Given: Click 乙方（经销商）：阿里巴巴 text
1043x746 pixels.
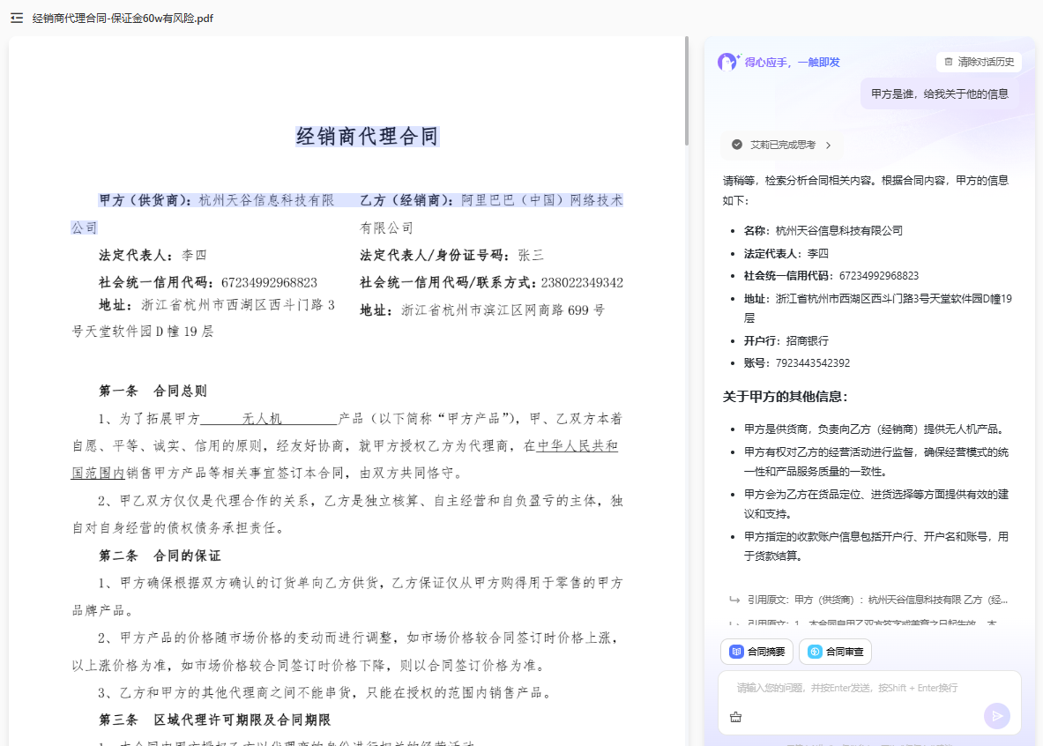Looking at the screenshot, I should click(x=492, y=200).
